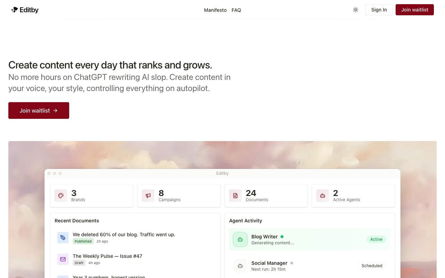Image resolution: width=445 pixels, height=278 pixels.
Task: Click the Draft tag
Action: (x=79, y=263)
